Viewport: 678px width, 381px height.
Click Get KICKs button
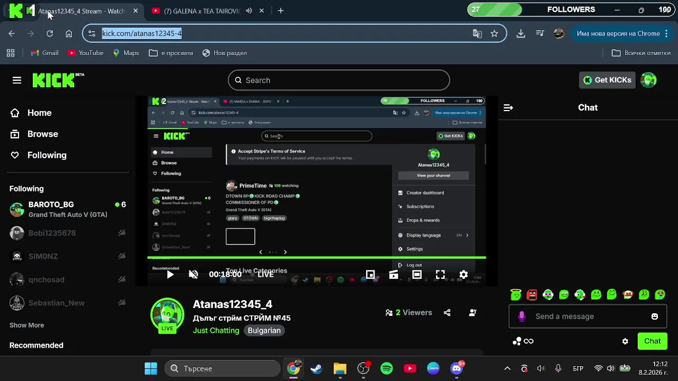point(607,80)
